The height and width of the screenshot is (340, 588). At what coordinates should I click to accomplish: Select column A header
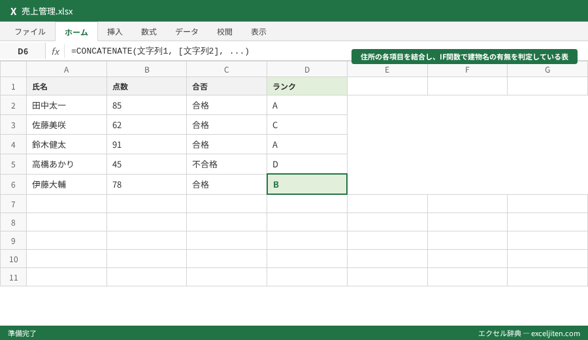point(67,69)
